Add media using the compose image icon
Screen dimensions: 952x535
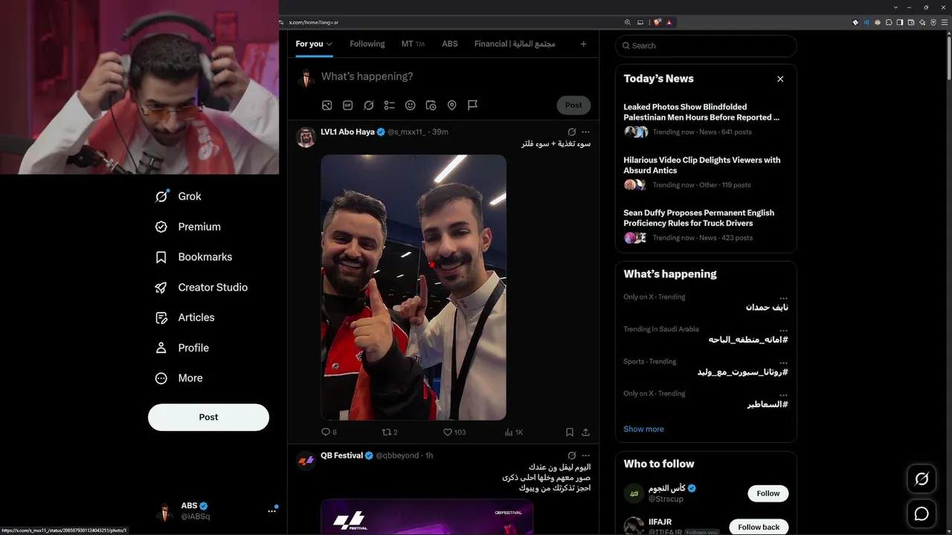pyautogui.click(x=327, y=106)
